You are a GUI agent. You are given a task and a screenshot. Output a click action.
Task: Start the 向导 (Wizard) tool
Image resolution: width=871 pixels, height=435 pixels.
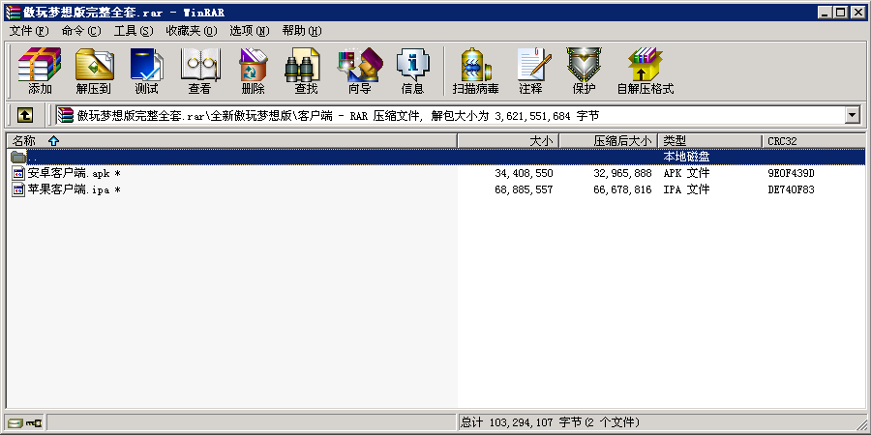[359, 71]
